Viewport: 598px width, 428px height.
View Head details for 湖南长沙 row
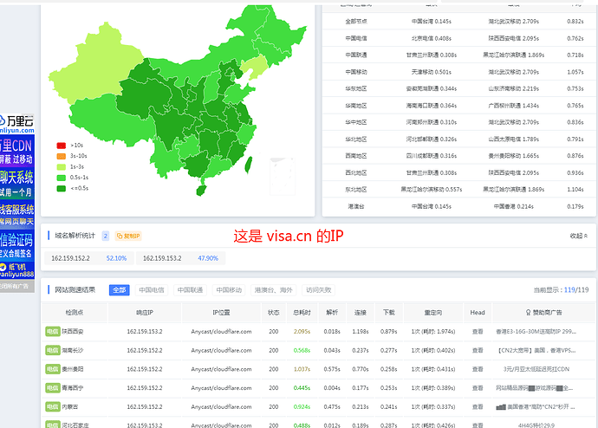coord(478,350)
